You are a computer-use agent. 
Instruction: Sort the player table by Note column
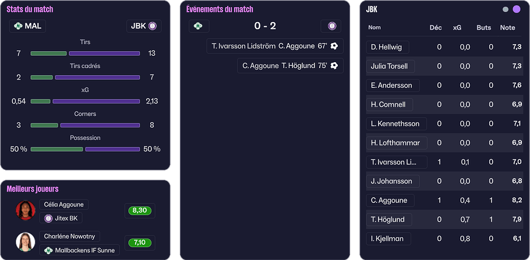(x=507, y=27)
